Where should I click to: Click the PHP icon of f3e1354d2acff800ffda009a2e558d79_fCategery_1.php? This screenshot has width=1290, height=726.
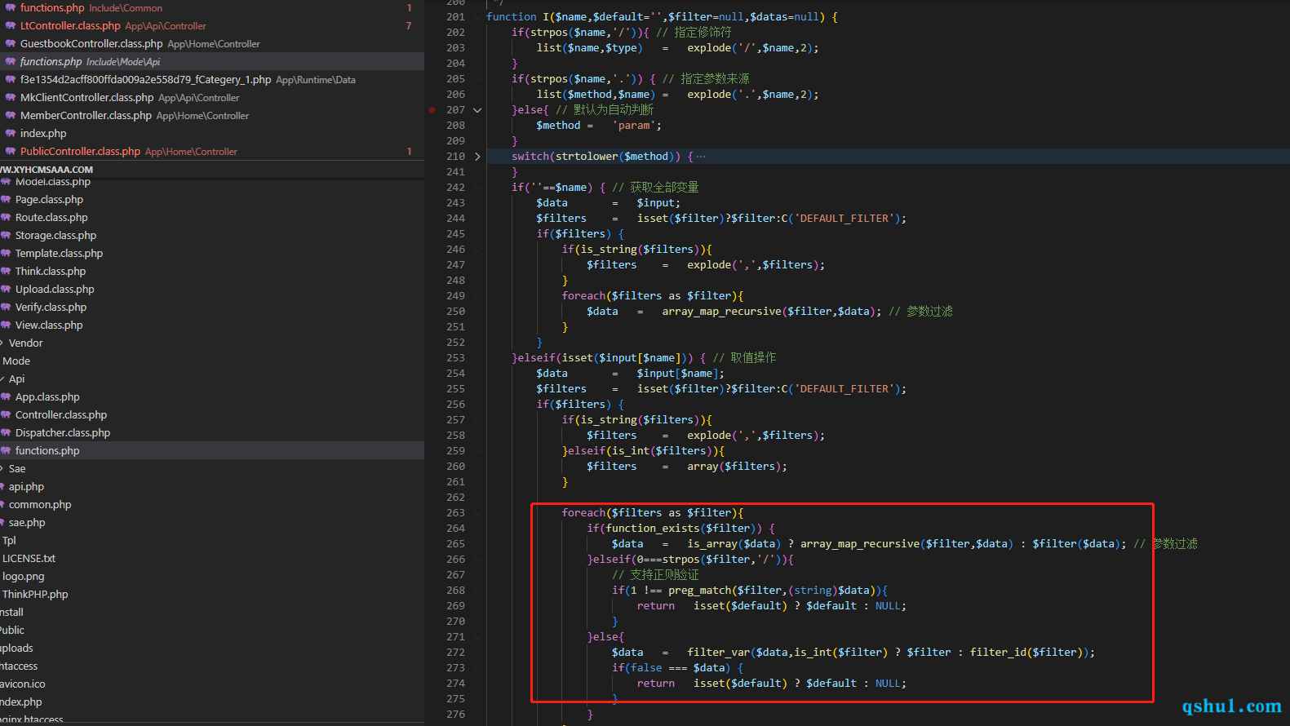click(x=11, y=79)
